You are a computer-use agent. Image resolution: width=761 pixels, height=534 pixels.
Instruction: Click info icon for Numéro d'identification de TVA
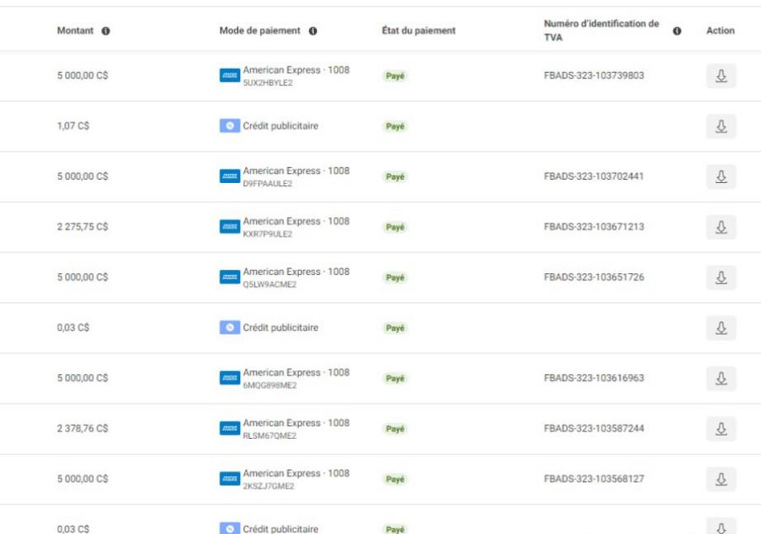[677, 31]
